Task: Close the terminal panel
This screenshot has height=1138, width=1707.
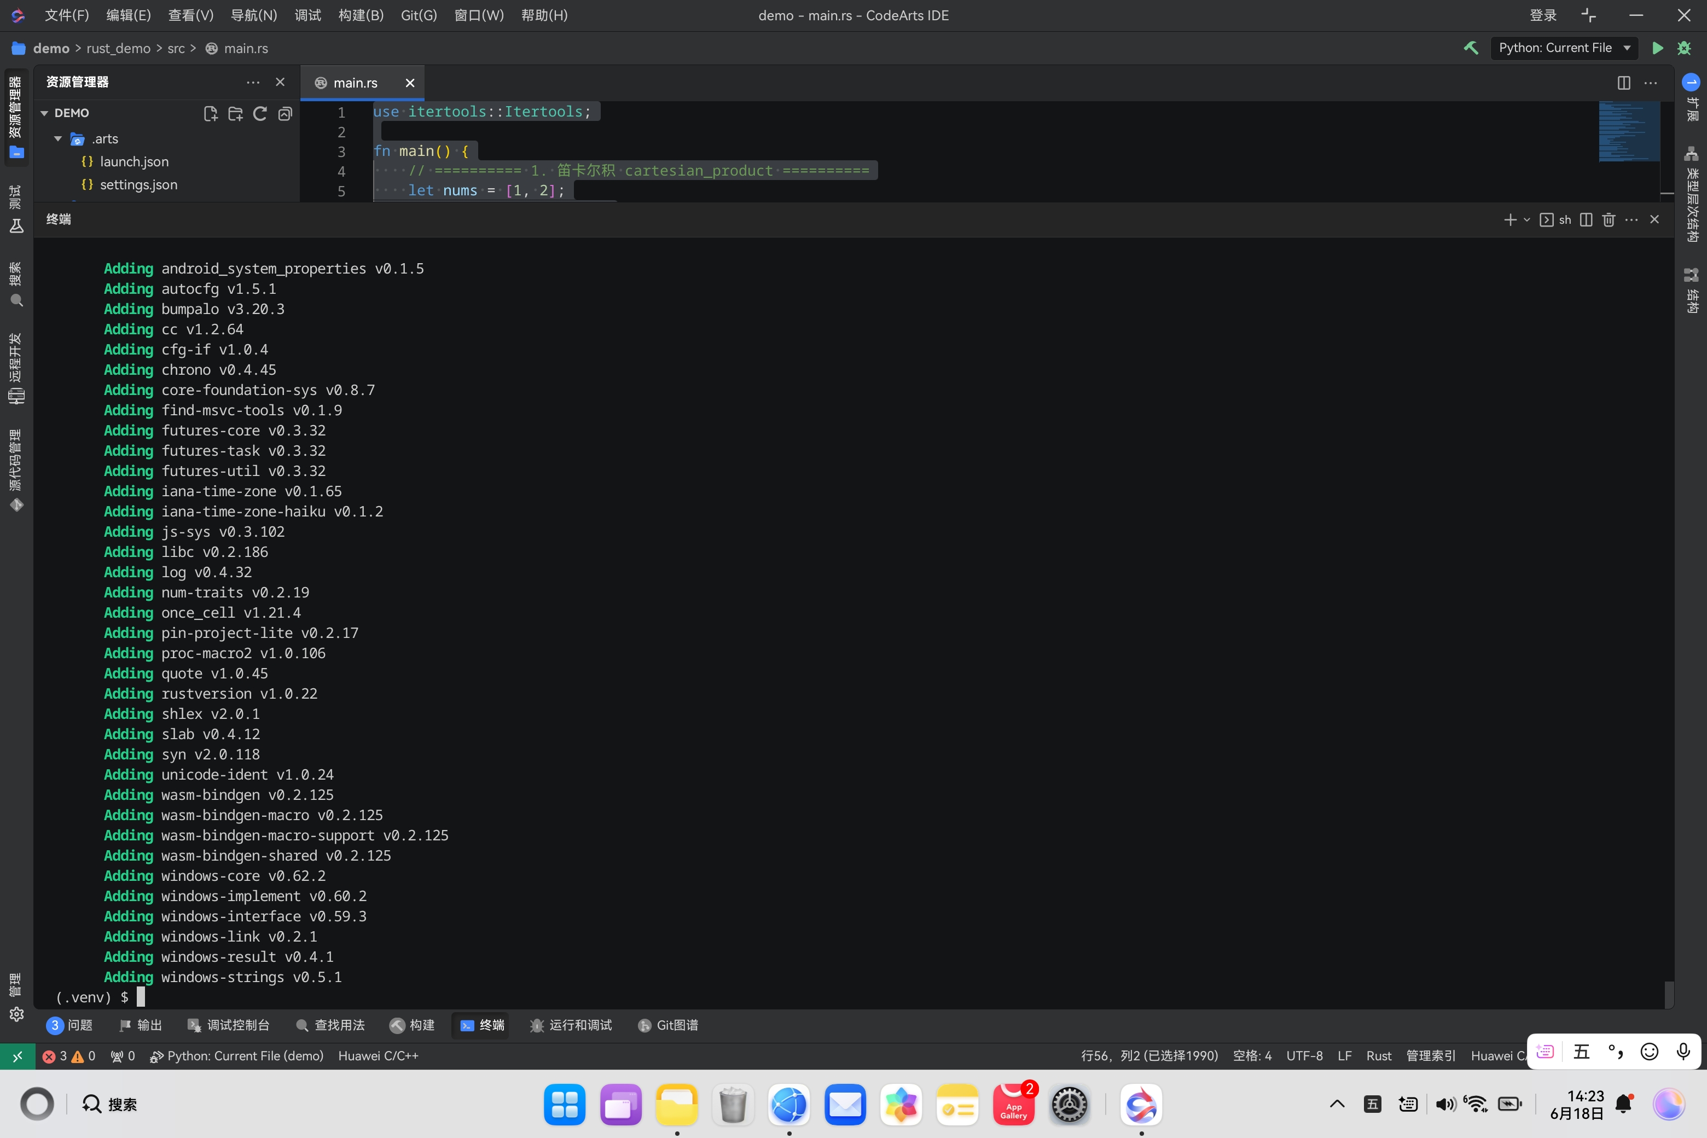Action: coord(1654,219)
